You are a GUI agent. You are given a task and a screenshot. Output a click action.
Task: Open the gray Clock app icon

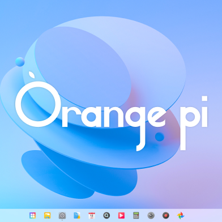(x=151, y=215)
